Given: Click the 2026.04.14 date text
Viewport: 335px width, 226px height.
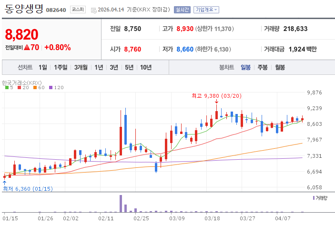Looking at the screenshot, I should tap(111, 10).
